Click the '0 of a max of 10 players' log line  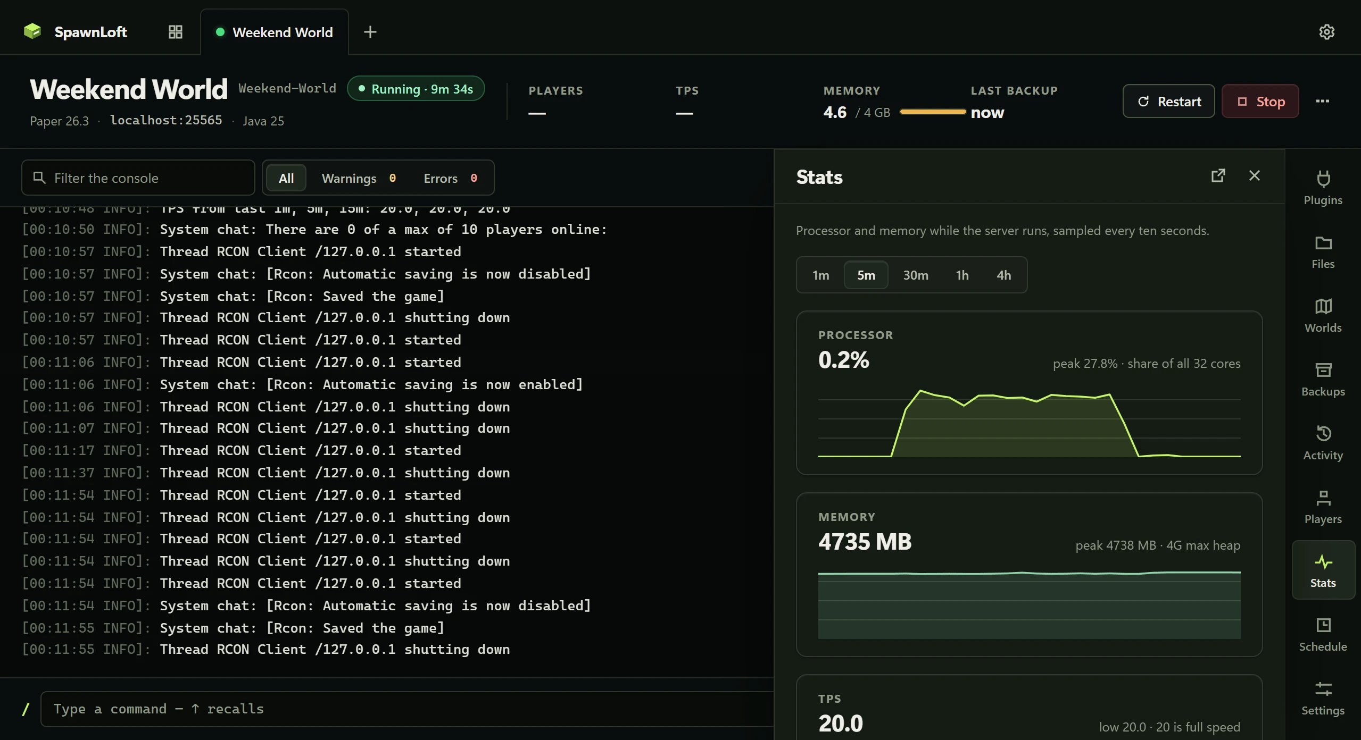tap(314, 229)
